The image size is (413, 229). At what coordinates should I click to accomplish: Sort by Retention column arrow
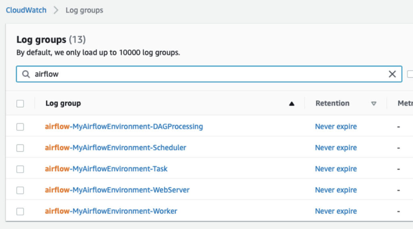[x=373, y=104]
